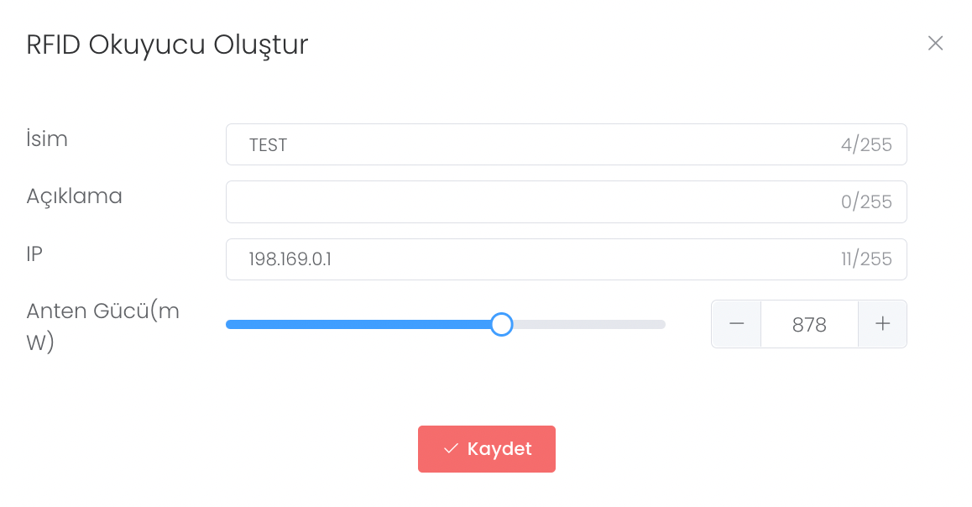
Task: Click the 0/255 character counter
Action: (866, 202)
